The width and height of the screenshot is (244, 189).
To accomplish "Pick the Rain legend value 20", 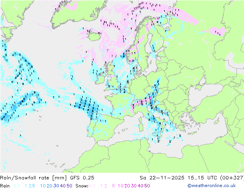I will coord(50,186).
